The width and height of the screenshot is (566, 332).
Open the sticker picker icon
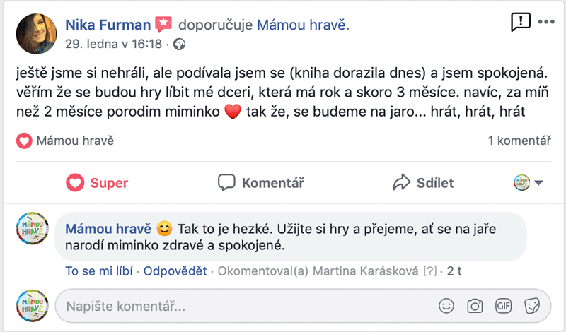532,306
